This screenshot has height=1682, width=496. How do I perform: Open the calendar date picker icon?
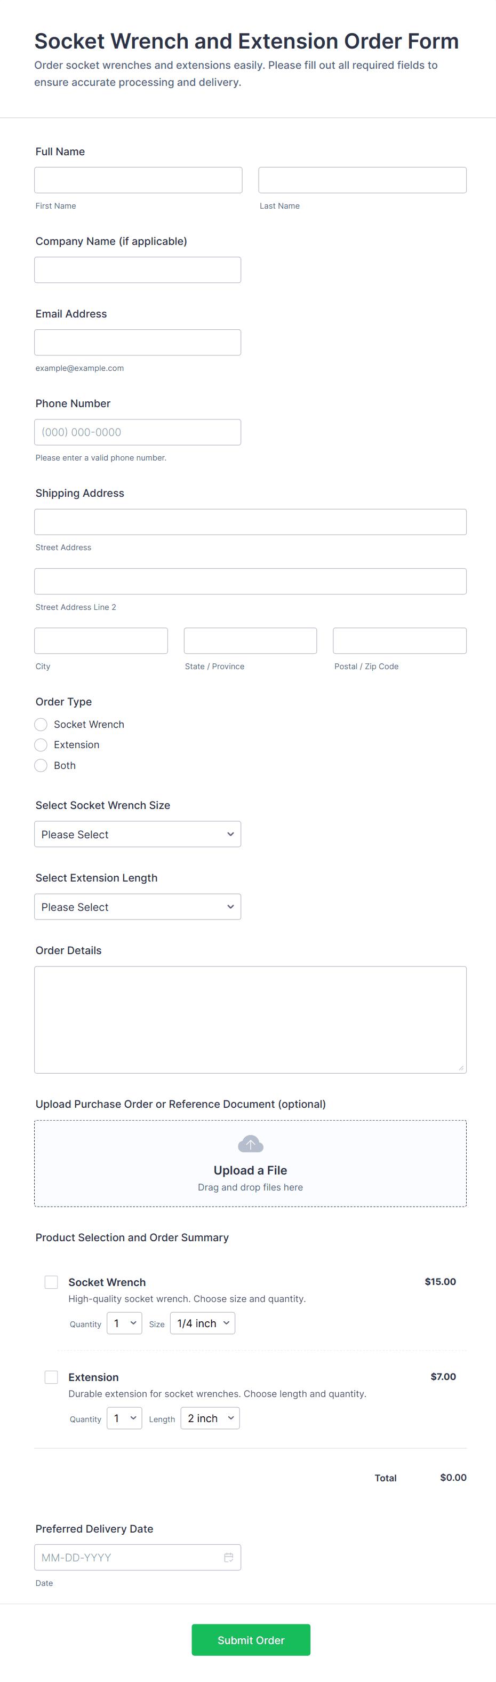[228, 1557]
